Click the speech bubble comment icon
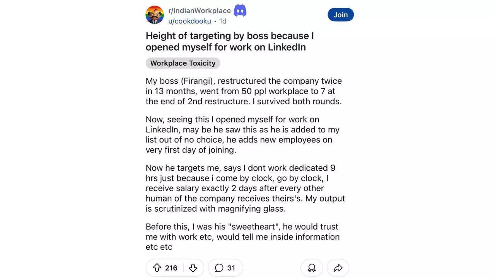This screenshot has width=495, height=278. (219, 268)
